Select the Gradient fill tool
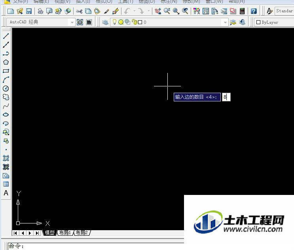Viewport: 294px width, 250px height. [6, 167]
